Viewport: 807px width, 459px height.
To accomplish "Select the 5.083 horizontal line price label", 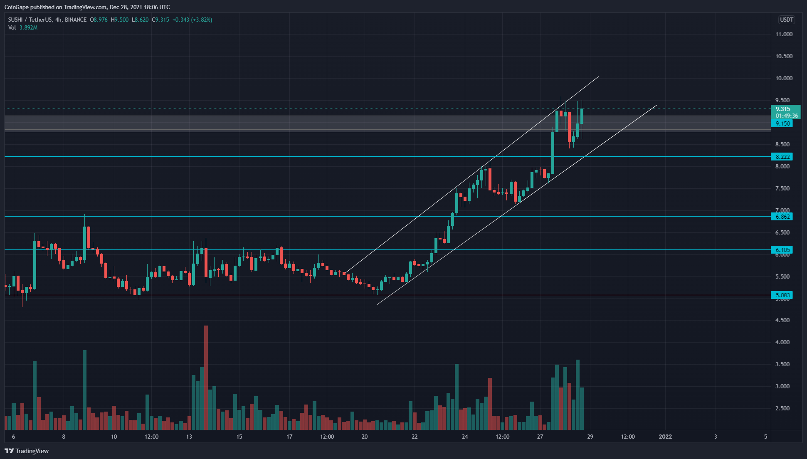I will pyautogui.click(x=782, y=295).
